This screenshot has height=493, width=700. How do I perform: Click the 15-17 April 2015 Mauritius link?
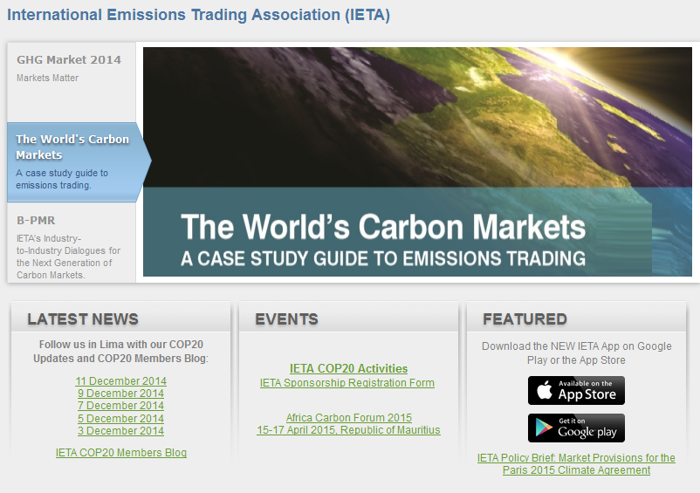348,430
